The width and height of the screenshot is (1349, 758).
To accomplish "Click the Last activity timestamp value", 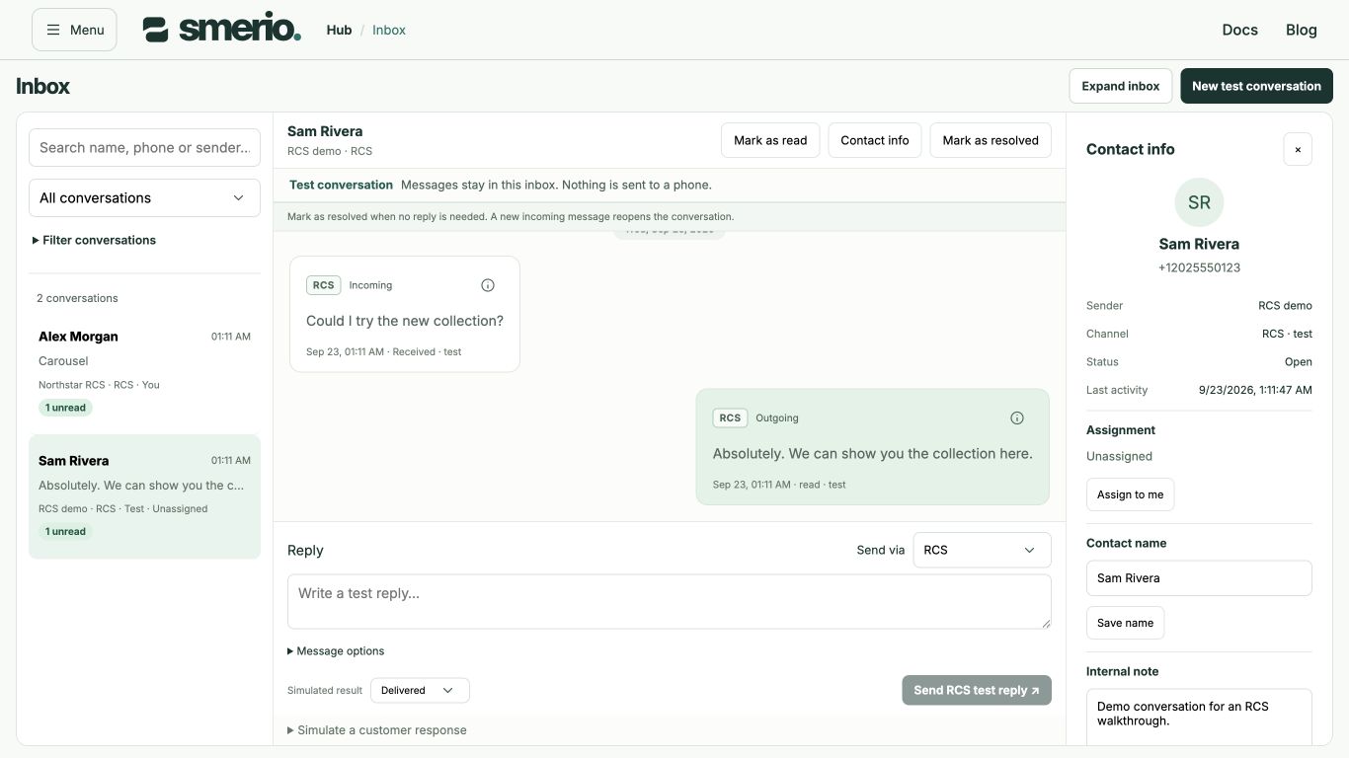I will 1255,390.
